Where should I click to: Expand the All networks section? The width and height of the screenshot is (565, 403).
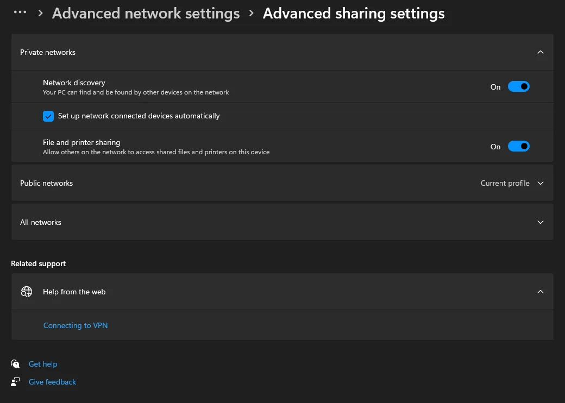(540, 222)
